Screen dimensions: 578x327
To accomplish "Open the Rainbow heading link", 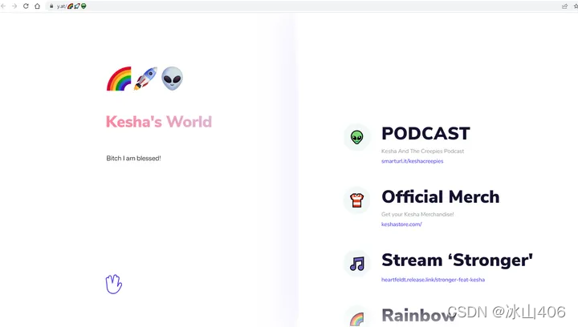I will [419, 316].
